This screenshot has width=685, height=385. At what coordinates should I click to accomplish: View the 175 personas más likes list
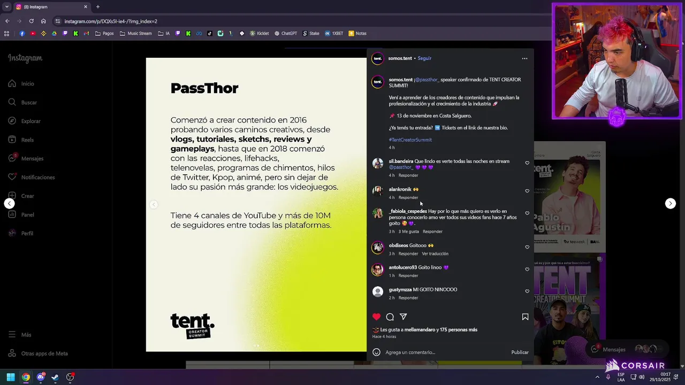click(x=459, y=330)
